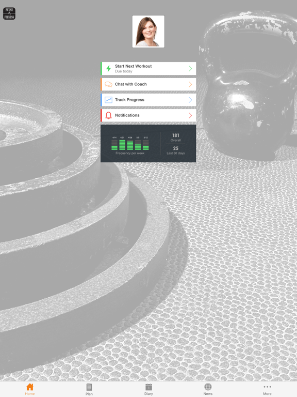The width and height of the screenshot is (297, 397).
Task: Tap the 25 Last 30 days stat
Action: [x=175, y=150]
